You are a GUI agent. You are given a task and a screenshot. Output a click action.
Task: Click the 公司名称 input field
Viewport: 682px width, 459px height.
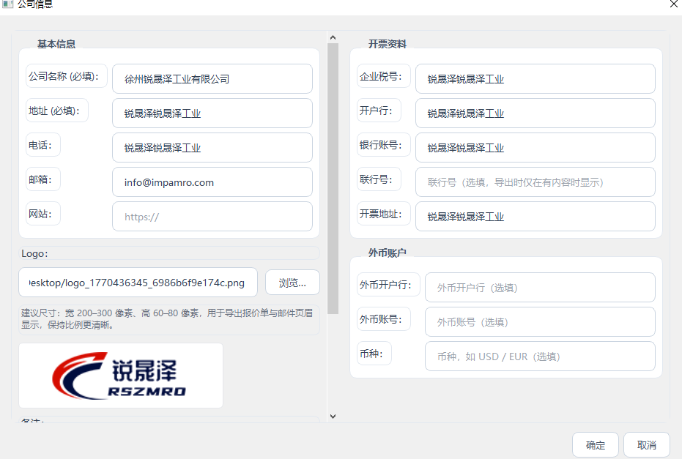coord(212,78)
